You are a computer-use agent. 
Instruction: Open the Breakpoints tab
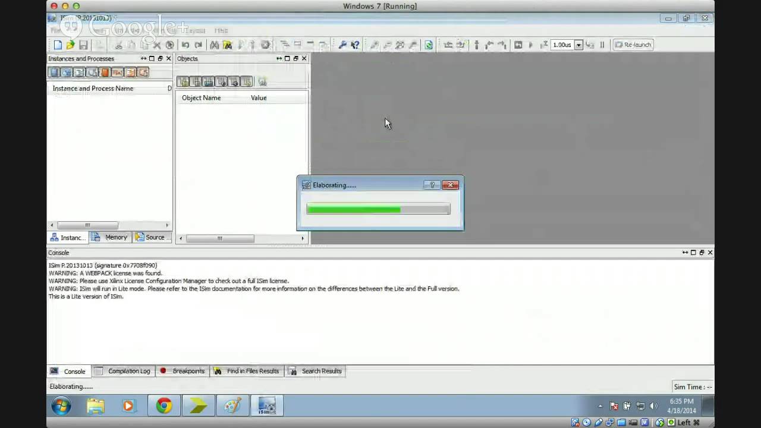pyautogui.click(x=183, y=371)
